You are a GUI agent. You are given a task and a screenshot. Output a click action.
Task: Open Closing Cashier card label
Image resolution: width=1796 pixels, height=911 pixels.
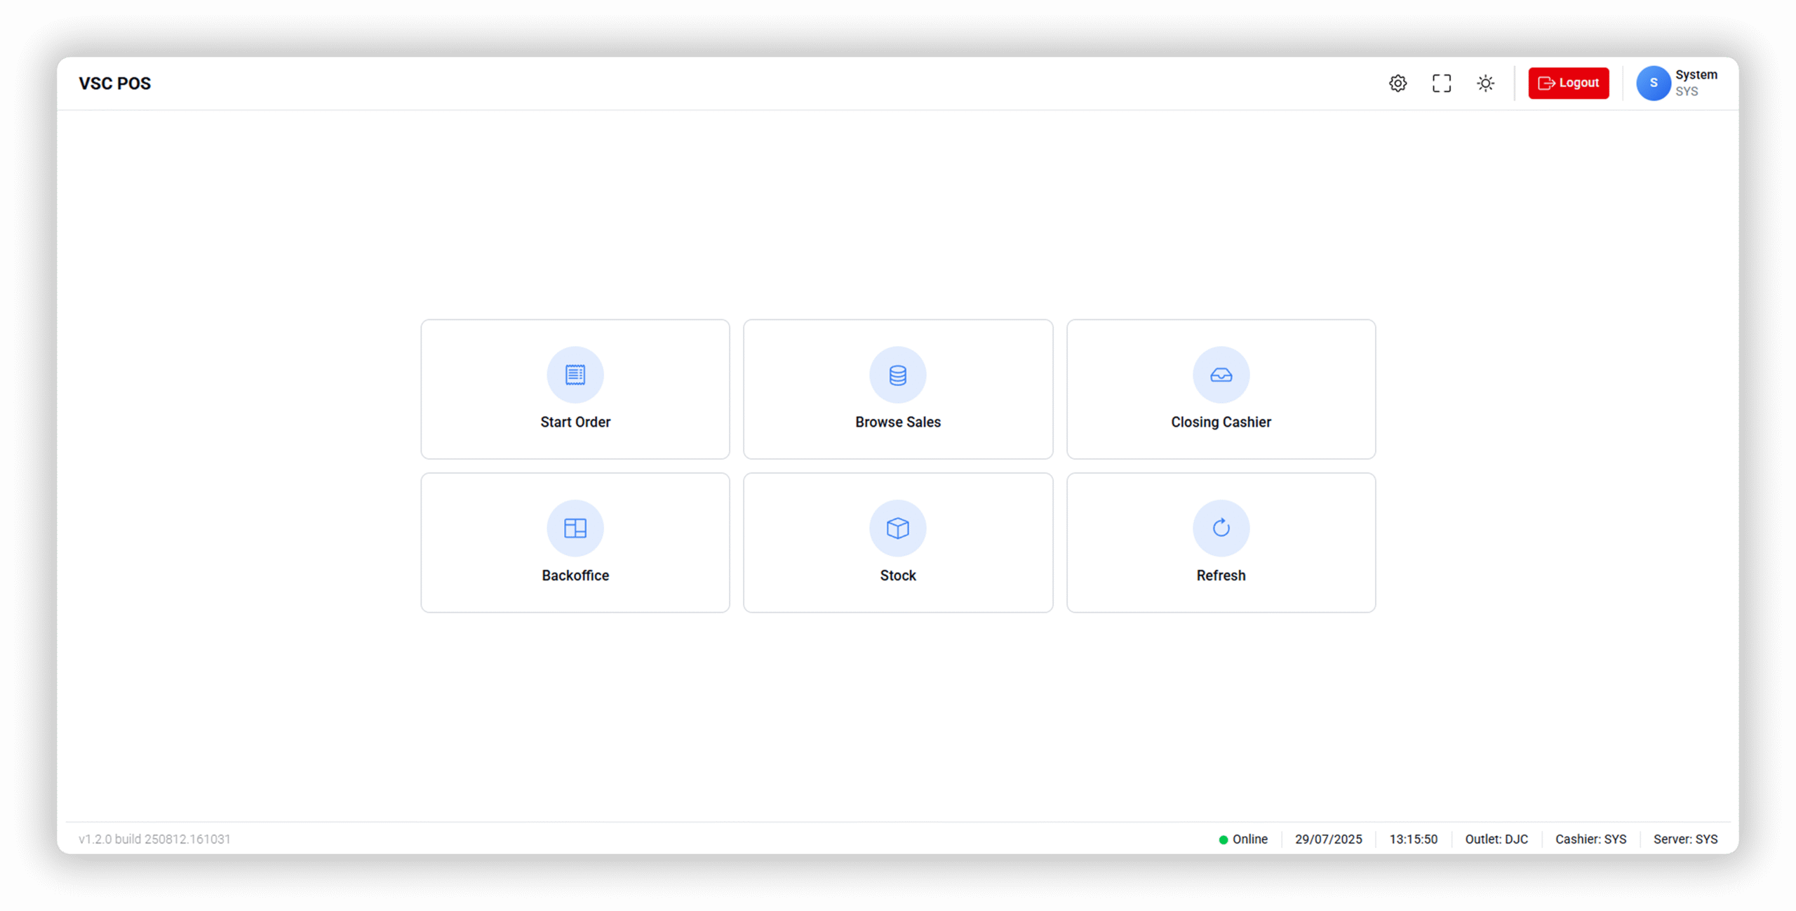pos(1221,422)
